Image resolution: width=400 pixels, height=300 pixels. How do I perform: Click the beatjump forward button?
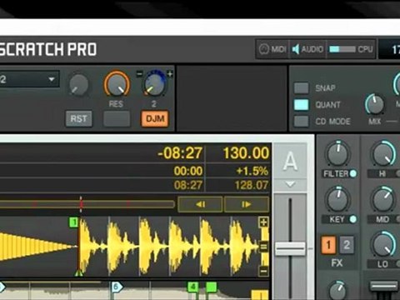(247, 204)
